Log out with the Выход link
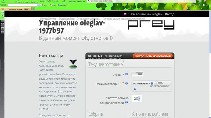Image resolution: width=211 pixels, height=118 pixels. [x=170, y=14]
